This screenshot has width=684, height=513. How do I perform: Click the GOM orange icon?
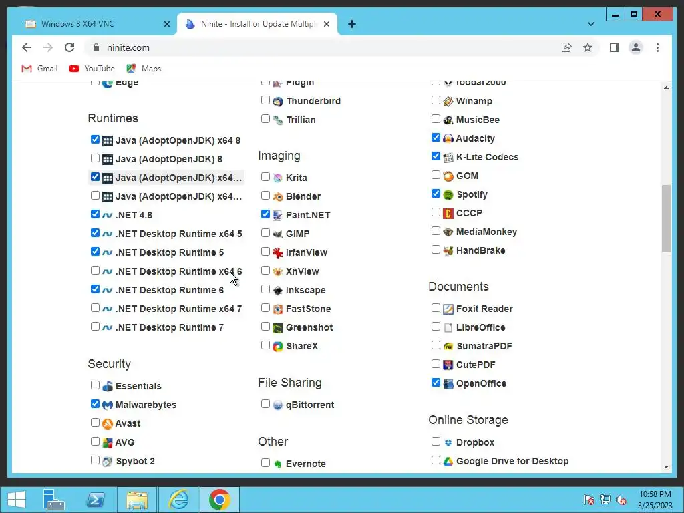(448, 176)
